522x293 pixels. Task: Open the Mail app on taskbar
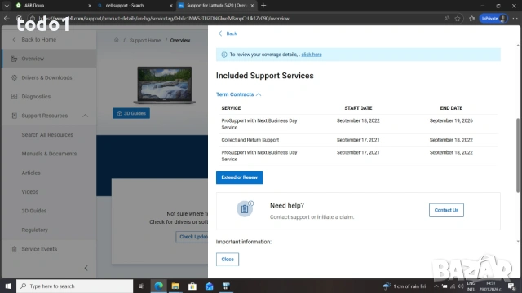(209, 286)
